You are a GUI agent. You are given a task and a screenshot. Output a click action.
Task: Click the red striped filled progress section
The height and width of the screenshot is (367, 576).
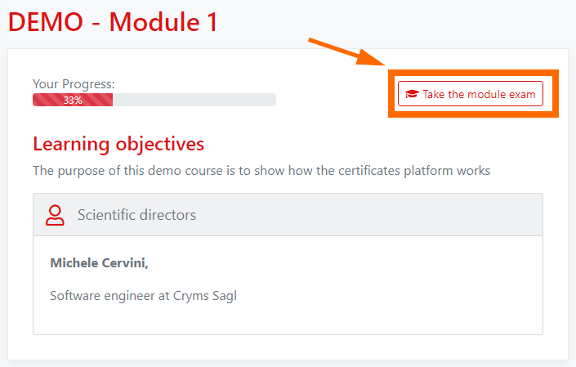(x=49, y=100)
